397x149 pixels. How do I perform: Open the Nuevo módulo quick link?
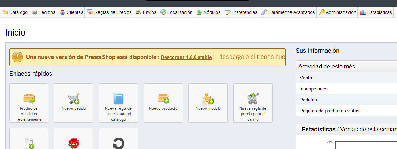click(208, 103)
